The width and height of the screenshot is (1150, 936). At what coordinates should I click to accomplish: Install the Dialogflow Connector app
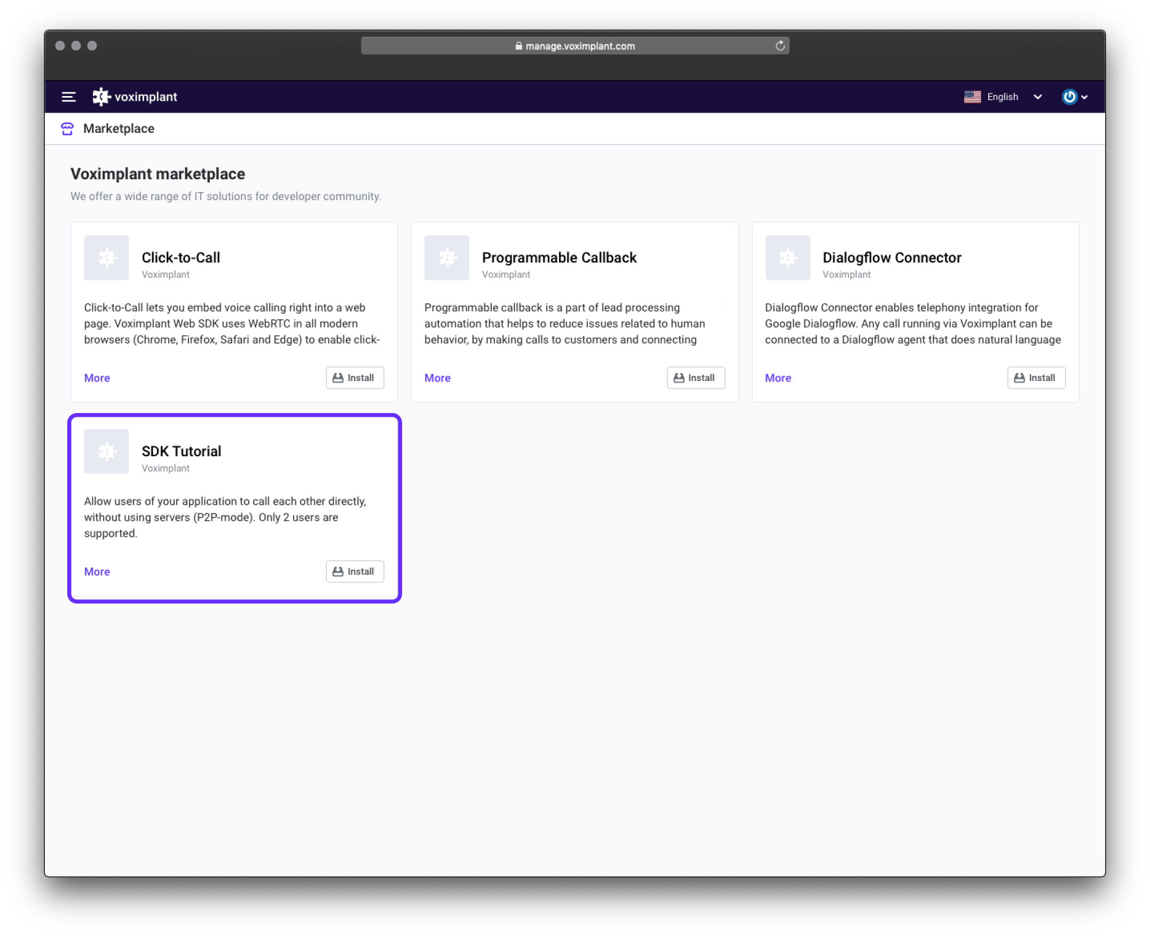coord(1036,378)
